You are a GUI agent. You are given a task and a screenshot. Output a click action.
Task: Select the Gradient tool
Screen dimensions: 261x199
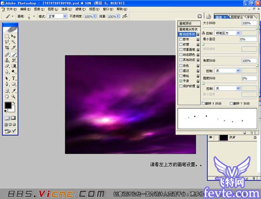(x=13, y=67)
